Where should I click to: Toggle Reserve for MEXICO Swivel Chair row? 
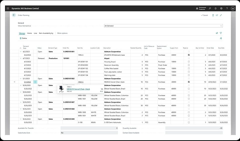189,82
